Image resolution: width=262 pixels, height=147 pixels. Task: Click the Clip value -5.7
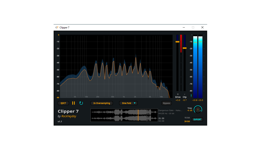[x=185, y=100]
